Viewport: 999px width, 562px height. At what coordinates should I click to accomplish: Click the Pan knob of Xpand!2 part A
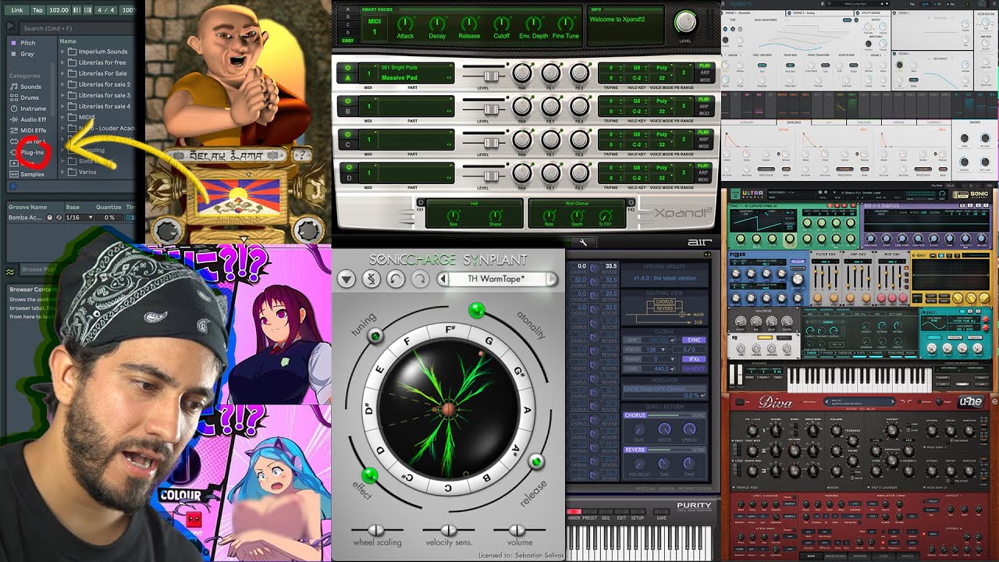pyautogui.click(x=521, y=73)
